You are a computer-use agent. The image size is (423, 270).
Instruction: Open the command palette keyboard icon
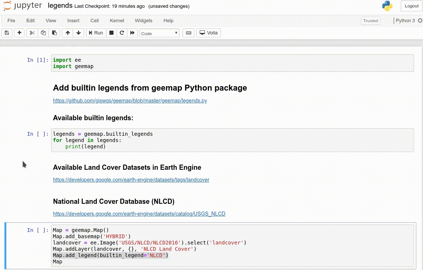coord(188,33)
